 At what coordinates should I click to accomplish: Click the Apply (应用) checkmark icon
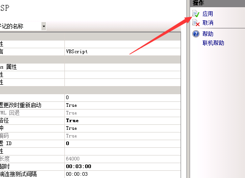[x=196, y=14]
